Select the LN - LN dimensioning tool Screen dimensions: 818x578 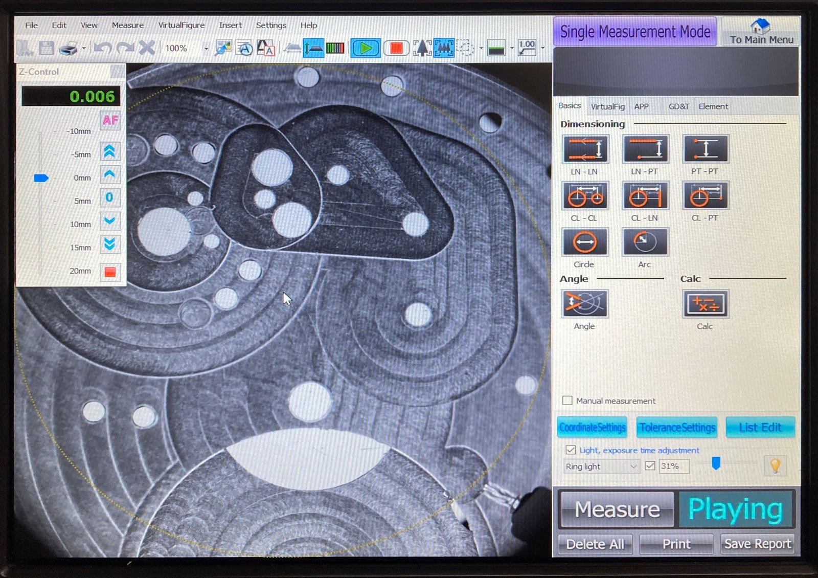coord(585,149)
